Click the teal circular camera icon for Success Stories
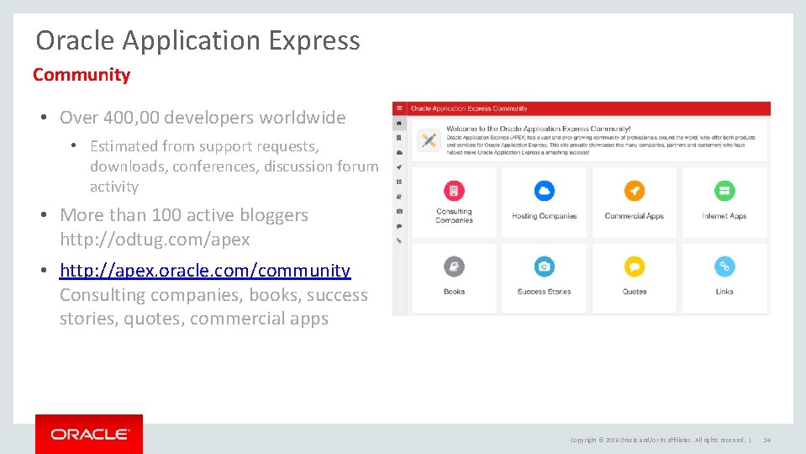The image size is (806, 454). click(x=545, y=267)
